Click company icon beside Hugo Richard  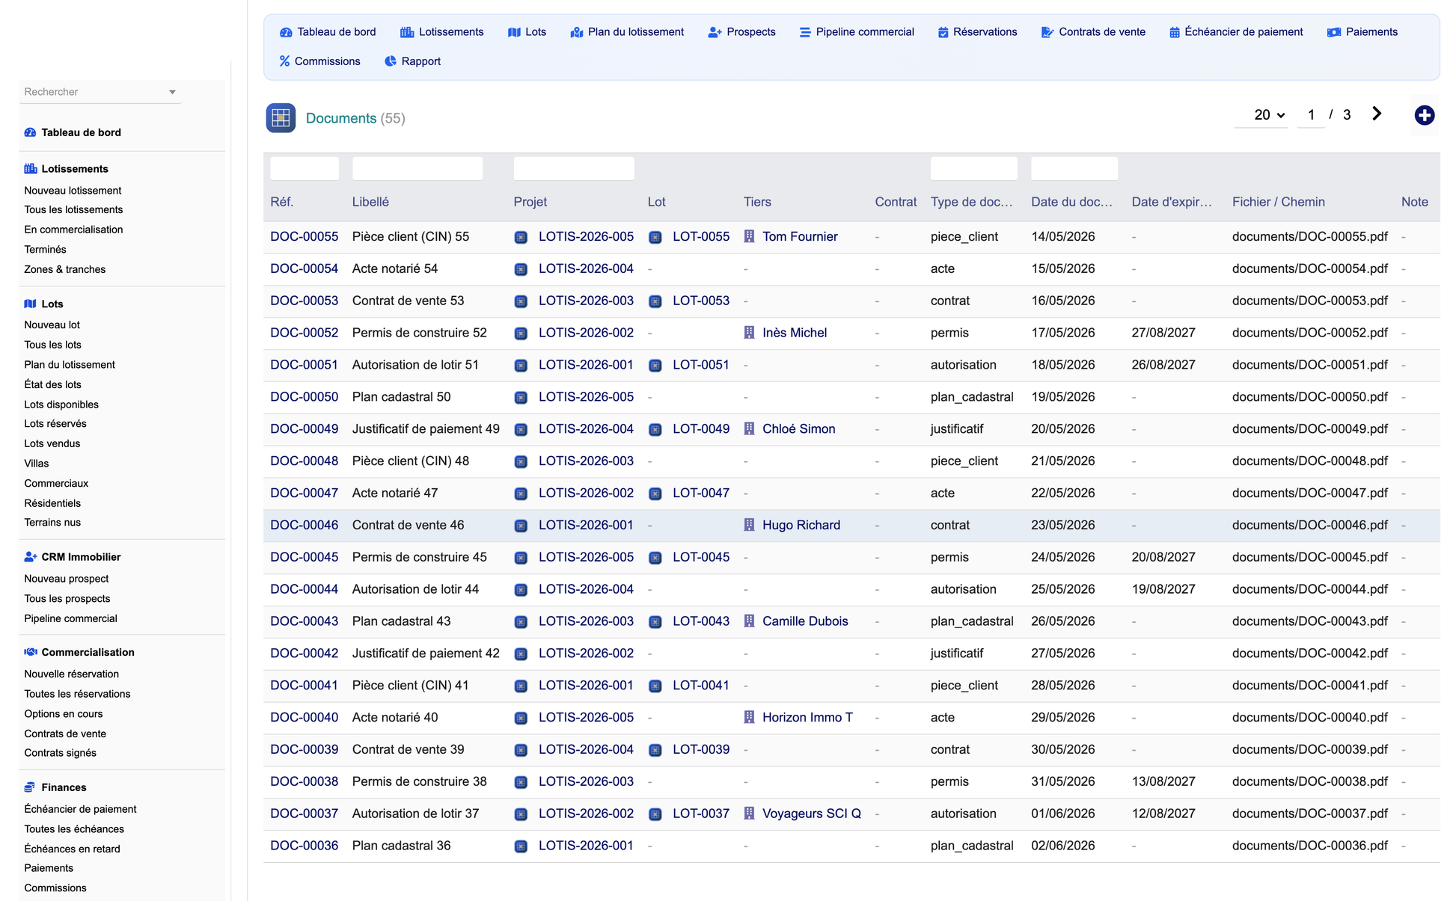749,525
